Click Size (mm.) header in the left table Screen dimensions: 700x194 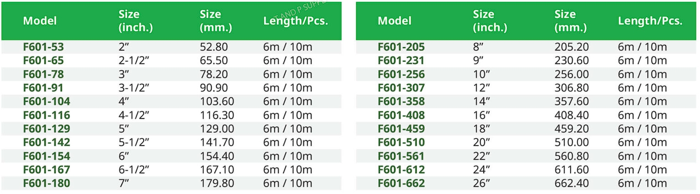click(216, 21)
